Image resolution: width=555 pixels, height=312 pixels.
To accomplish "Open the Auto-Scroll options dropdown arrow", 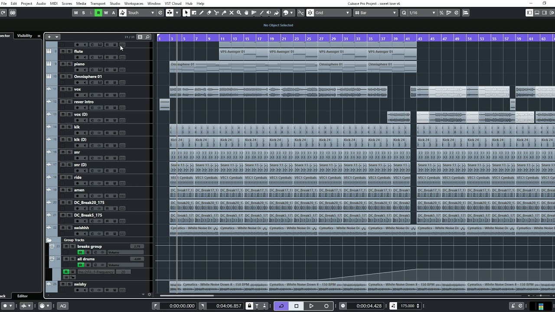I will coord(177,13).
